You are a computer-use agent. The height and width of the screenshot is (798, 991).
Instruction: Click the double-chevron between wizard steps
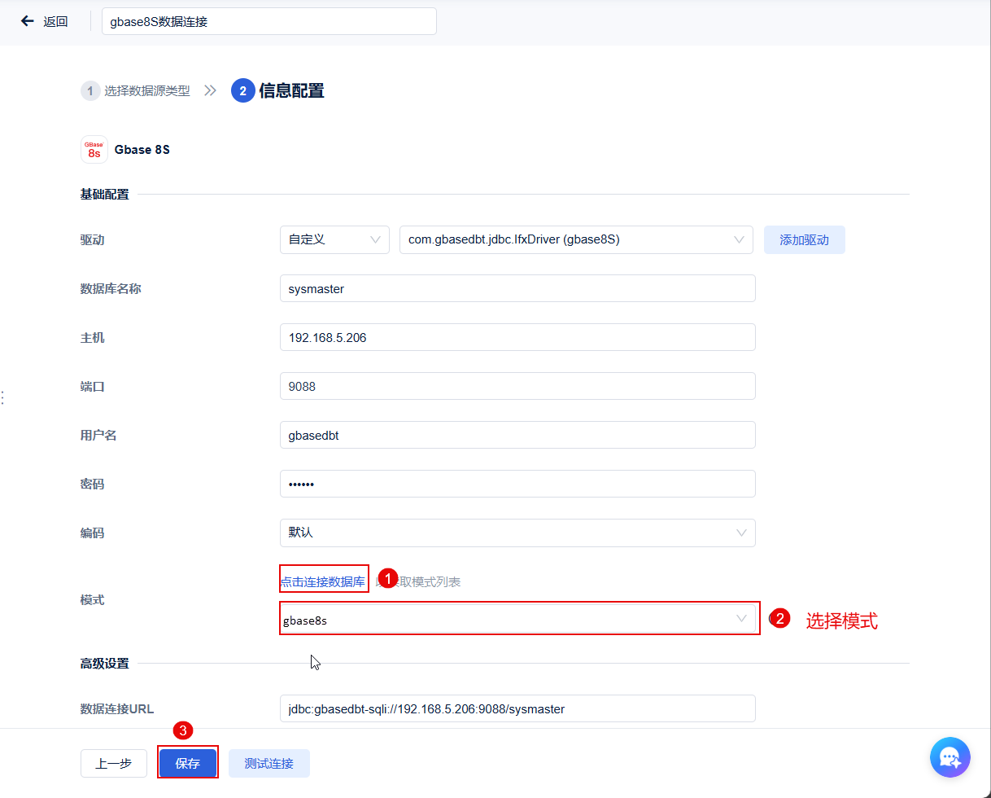[x=210, y=90]
